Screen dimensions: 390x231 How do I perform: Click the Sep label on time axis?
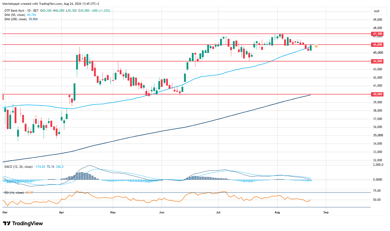point(326,212)
